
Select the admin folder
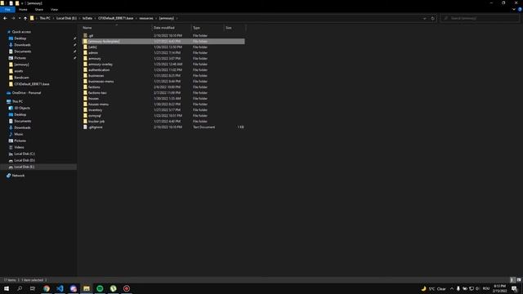[163, 52]
